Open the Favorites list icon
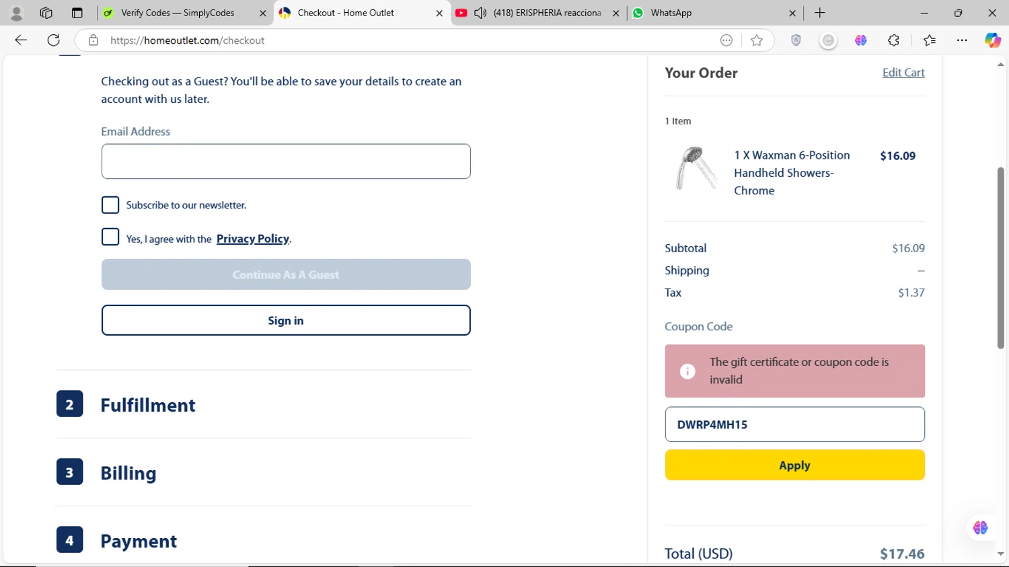This screenshot has width=1009, height=567. click(x=930, y=40)
